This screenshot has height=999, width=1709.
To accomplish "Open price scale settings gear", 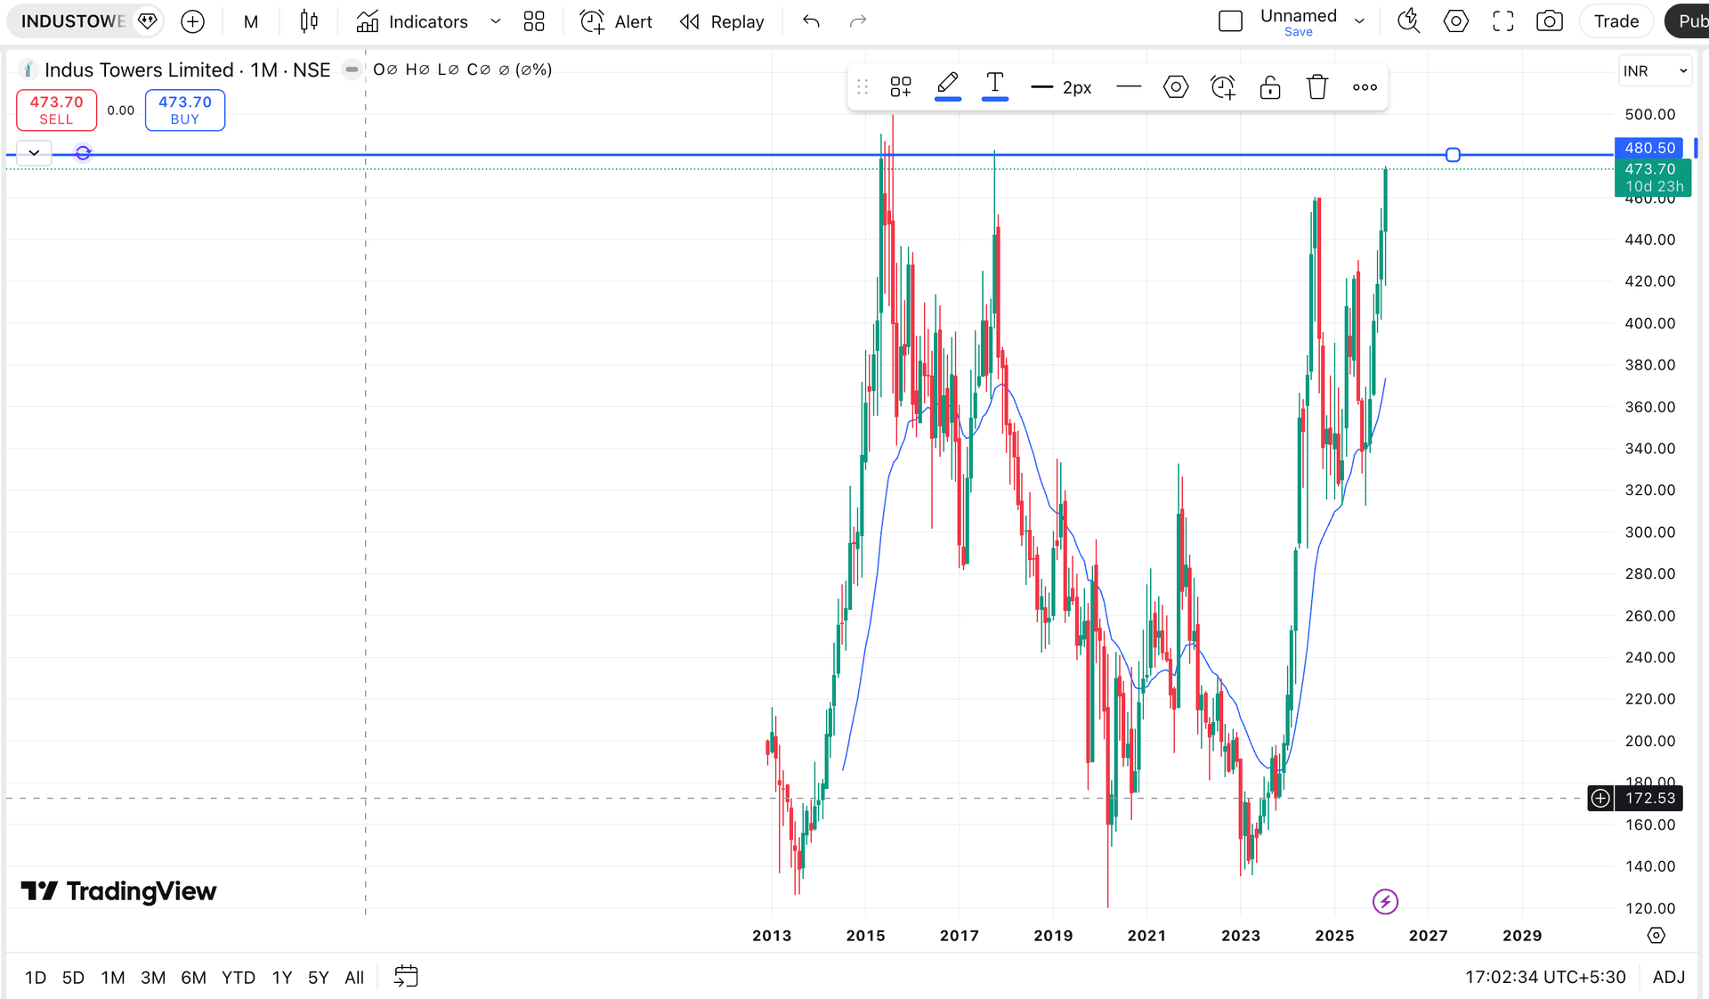I will click(x=1656, y=935).
